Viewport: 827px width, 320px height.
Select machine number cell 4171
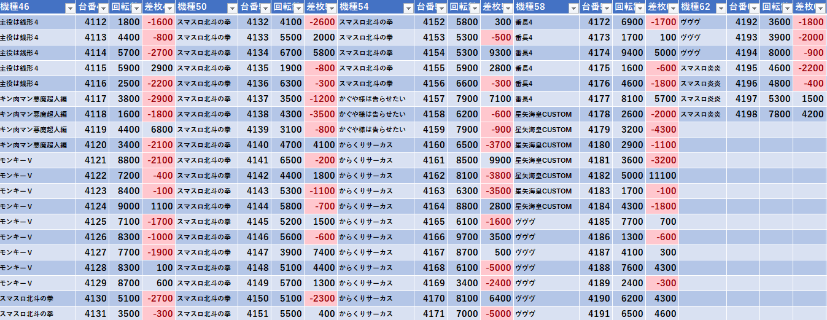431,314
